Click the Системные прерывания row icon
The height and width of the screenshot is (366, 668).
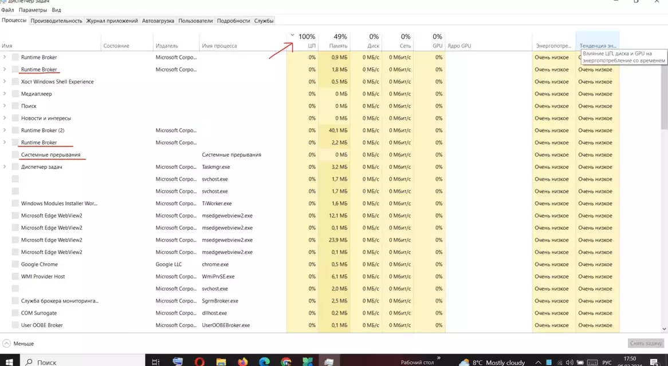pos(15,155)
